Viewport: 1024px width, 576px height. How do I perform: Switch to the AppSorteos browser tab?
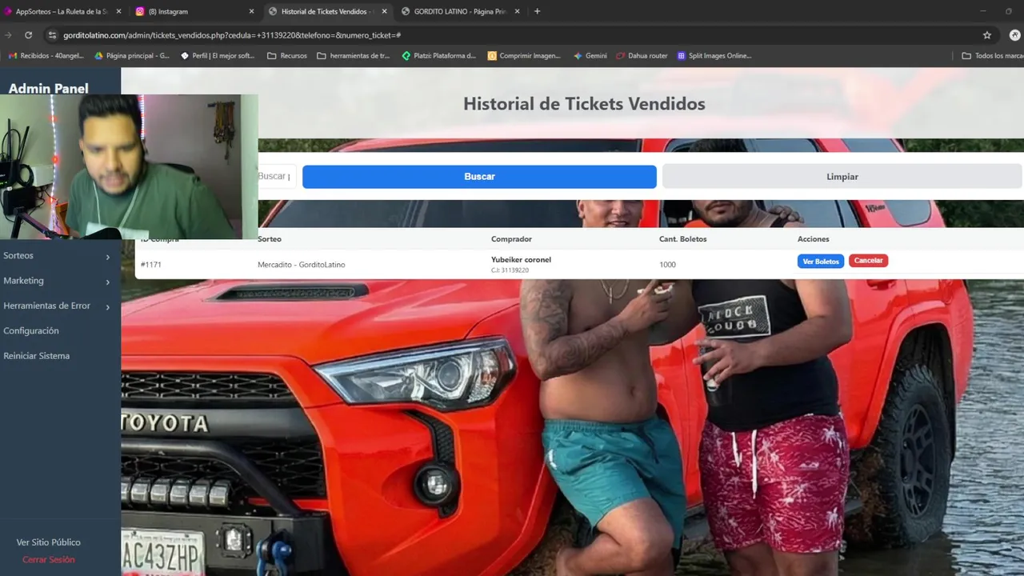(x=62, y=11)
